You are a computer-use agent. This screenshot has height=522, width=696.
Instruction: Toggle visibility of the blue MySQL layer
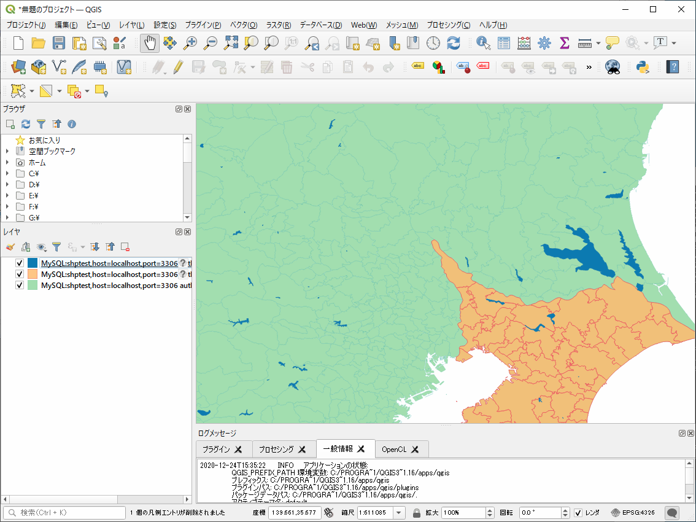tap(20, 263)
